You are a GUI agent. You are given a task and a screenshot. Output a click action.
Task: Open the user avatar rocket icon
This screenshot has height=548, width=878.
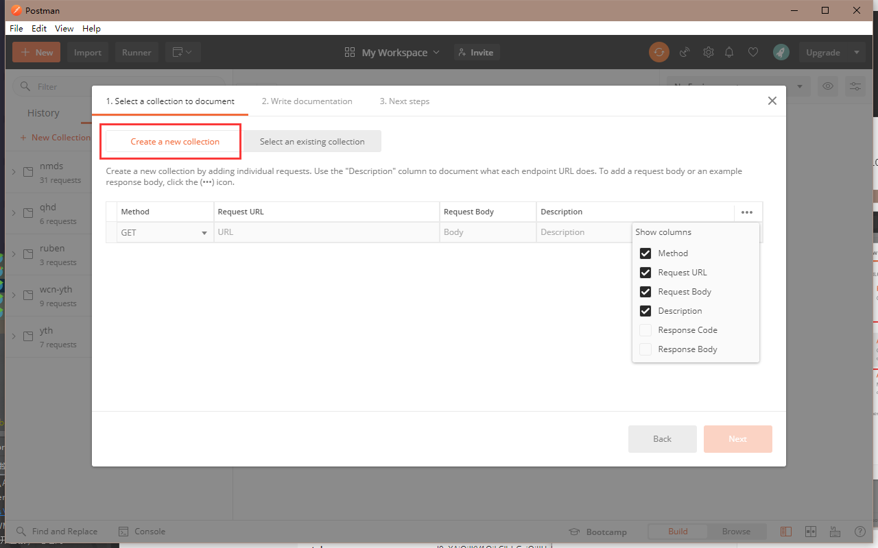[x=781, y=52]
